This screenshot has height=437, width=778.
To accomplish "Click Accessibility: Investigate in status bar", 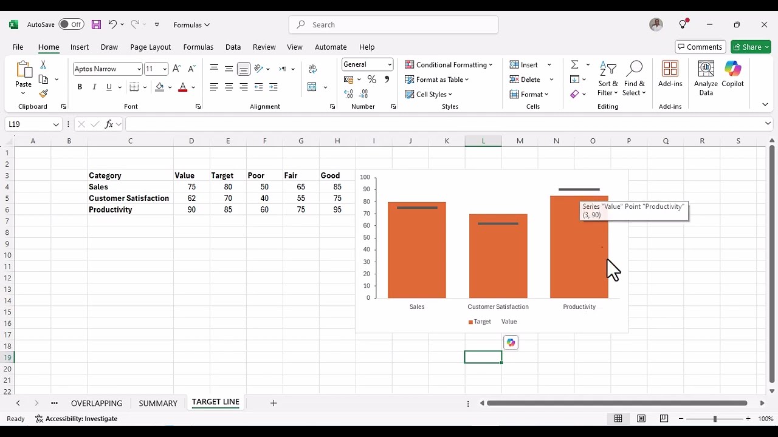I will coord(76,419).
